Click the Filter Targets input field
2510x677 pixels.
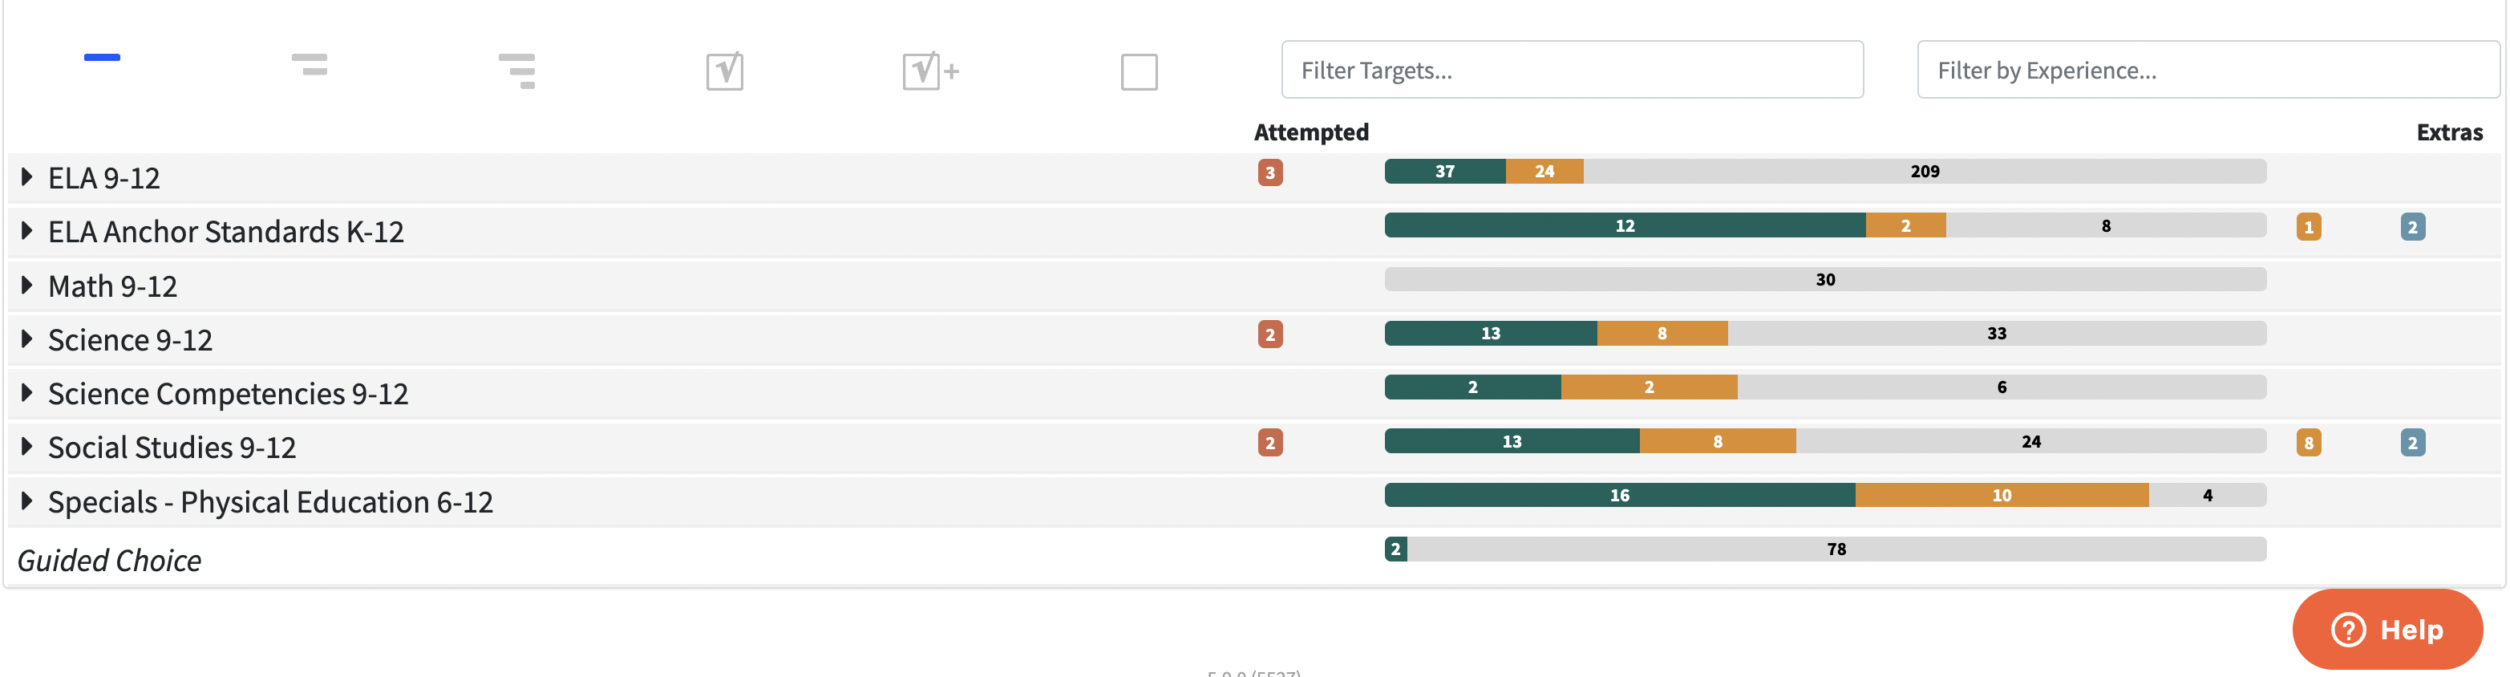1572,70
